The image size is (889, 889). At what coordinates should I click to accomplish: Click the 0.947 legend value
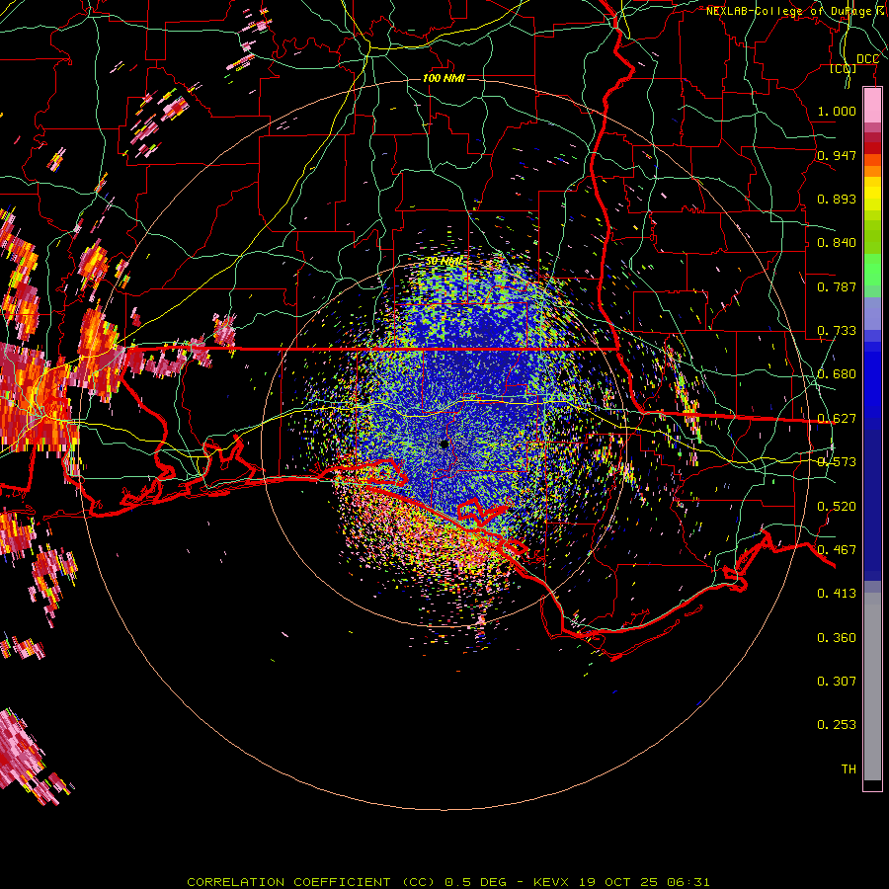coord(837,155)
